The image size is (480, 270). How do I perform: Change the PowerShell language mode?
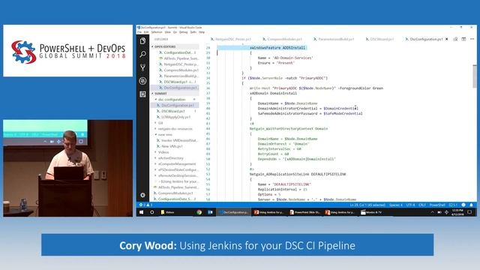pyautogui.click(x=437, y=205)
